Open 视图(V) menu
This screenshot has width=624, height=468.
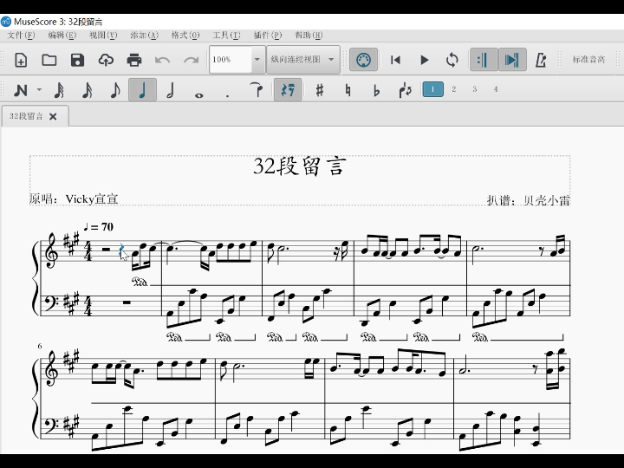click(x=103, y=36)
